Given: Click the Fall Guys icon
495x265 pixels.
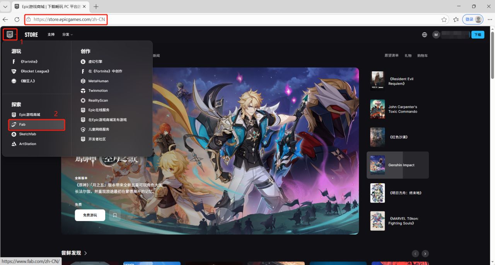Looking at the screenshot, I should 14,81.
